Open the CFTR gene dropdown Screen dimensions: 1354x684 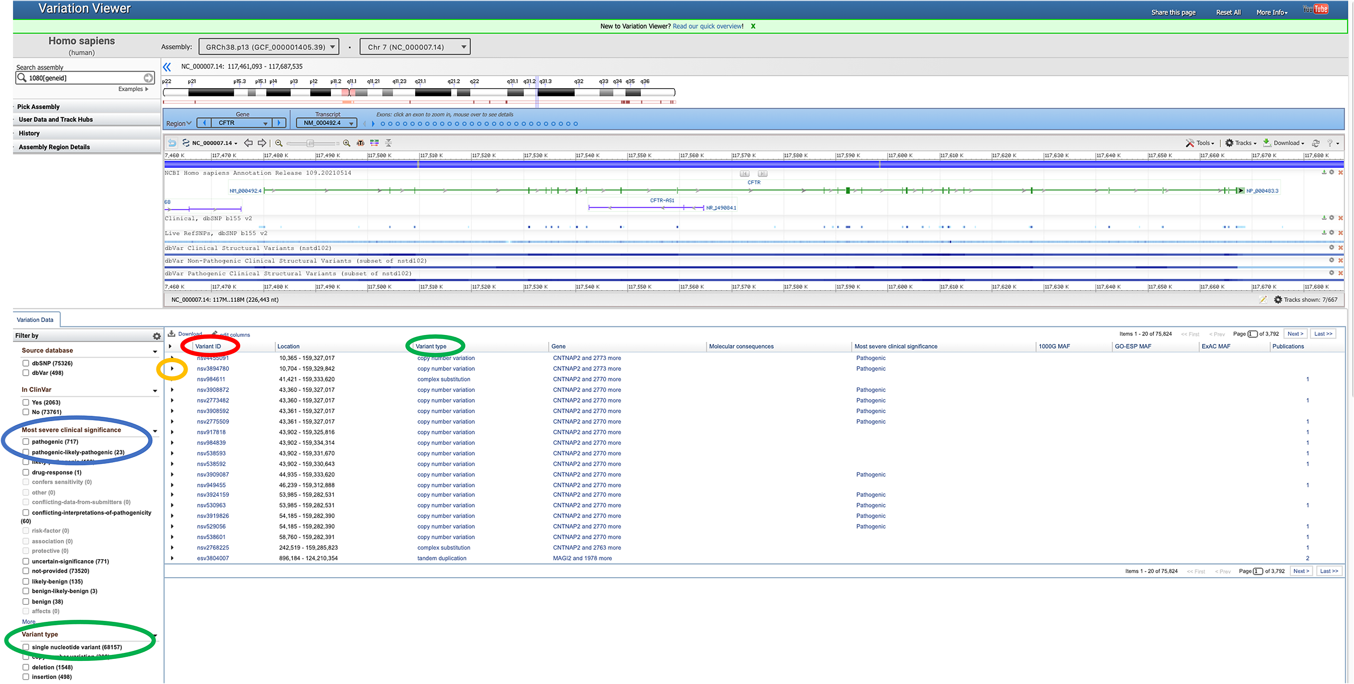tap(241, 123)
